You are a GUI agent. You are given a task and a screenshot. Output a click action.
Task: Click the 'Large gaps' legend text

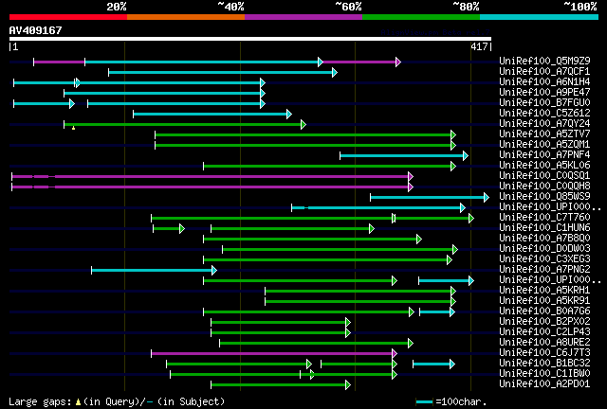coord(40,401)
